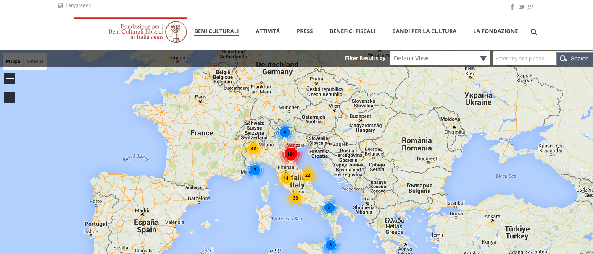Click the Paris label on the map
The image size is (593, 254).
[x=201, y=97]
